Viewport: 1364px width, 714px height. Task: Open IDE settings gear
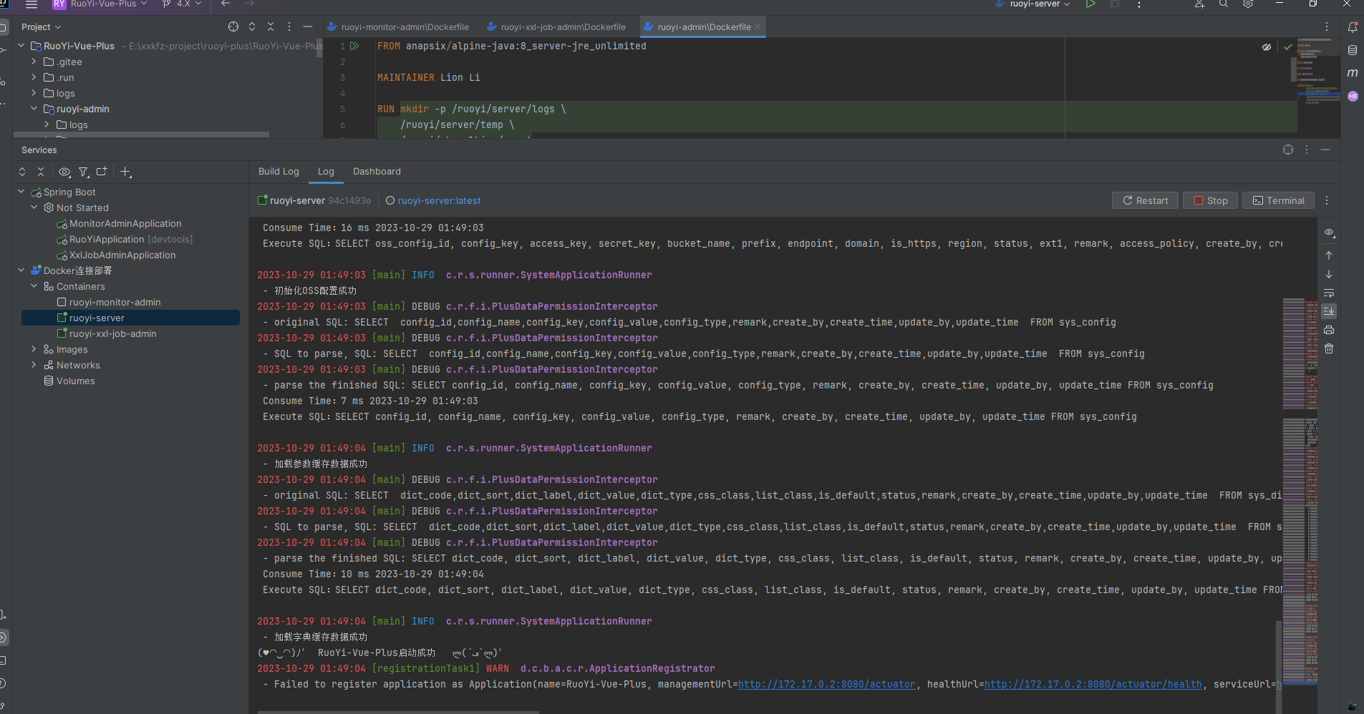[x=1248, y=4]
